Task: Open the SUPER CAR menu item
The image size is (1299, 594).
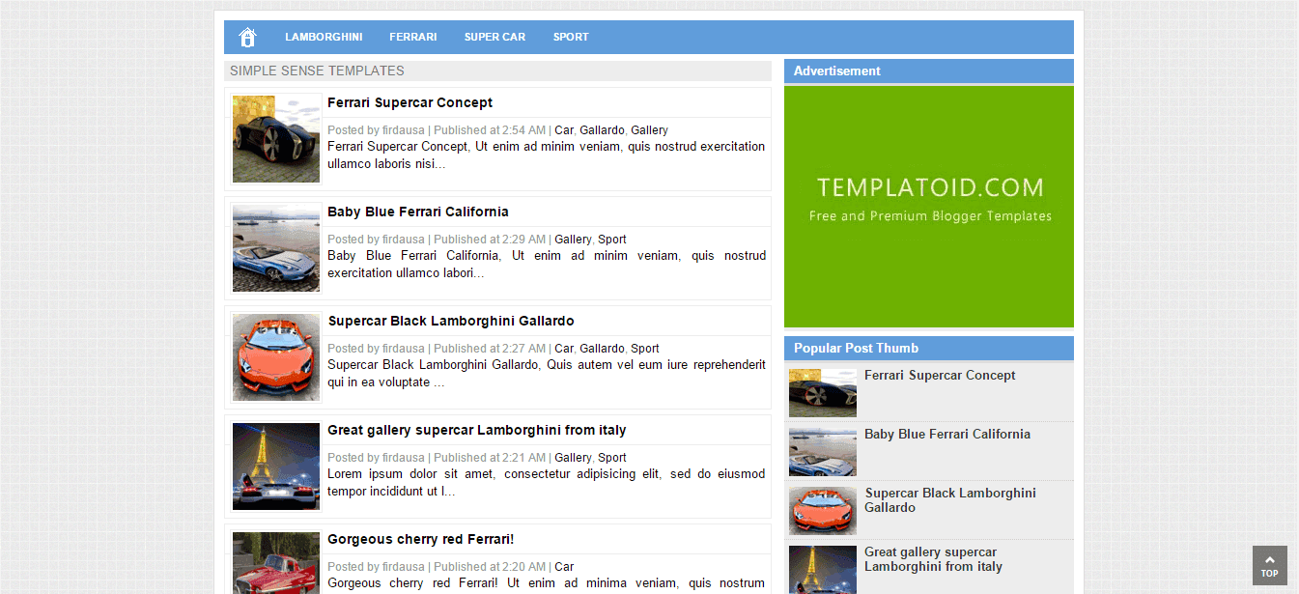Action: tap(494, 38)
